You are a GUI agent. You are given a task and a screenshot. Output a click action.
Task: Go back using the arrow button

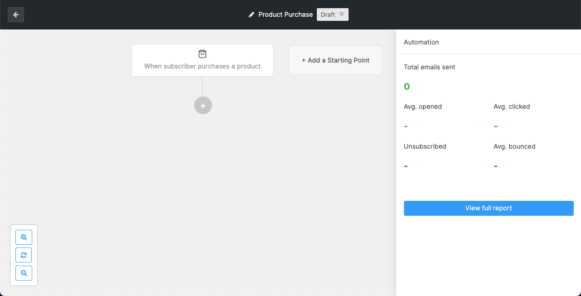point(16,15)
